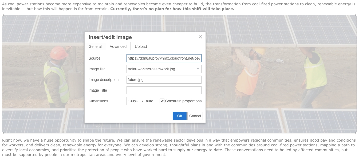This screenshot has width=359, height=160.
Task: Focus the Image description field
Action: point(164,80)
